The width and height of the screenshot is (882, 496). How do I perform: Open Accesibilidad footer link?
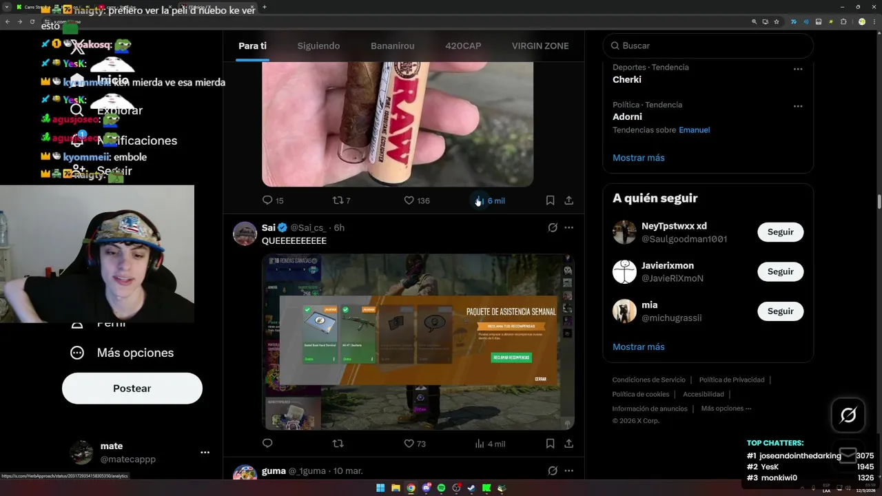point(704,394)
